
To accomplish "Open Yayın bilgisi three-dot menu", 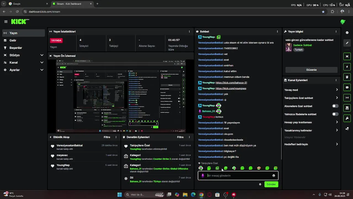I will 336,32.
